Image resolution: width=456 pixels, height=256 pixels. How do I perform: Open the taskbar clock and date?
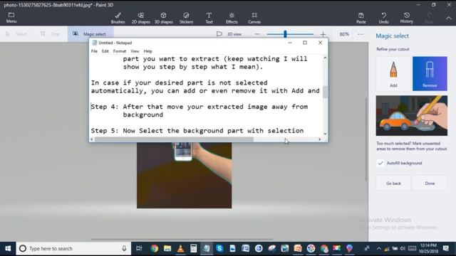coord(429,248)
